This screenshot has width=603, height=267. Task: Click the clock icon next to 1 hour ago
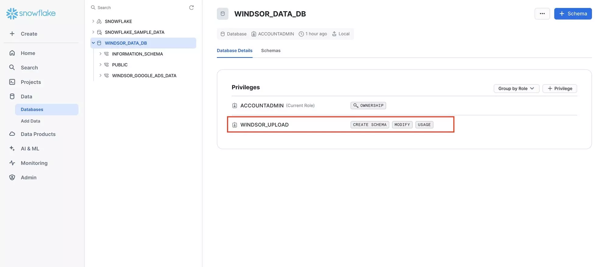pos(301,34)
